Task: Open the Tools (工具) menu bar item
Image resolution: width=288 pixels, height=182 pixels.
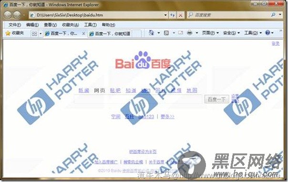Action: [x=91, y=25]
